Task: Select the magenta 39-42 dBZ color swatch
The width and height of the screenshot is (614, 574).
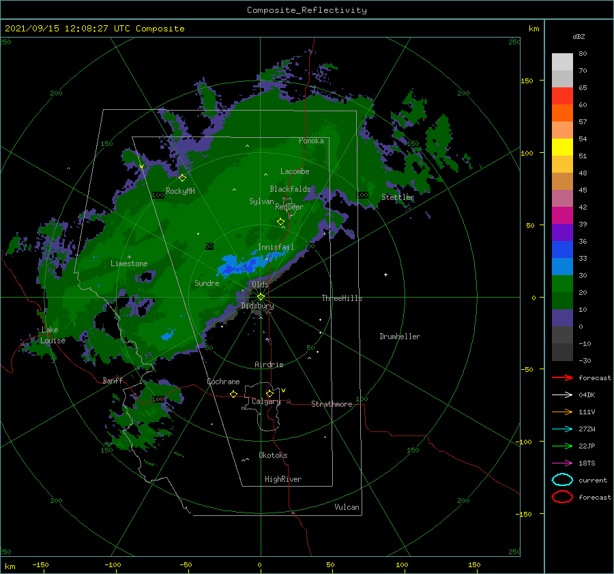Action: coord(562,216)
